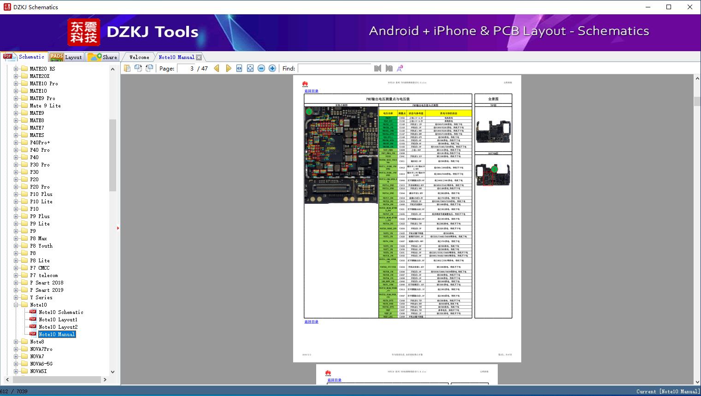This screenshot has height=396, width=701.
Task: Zoom in with the plus icon
Action: click(272, 68)
